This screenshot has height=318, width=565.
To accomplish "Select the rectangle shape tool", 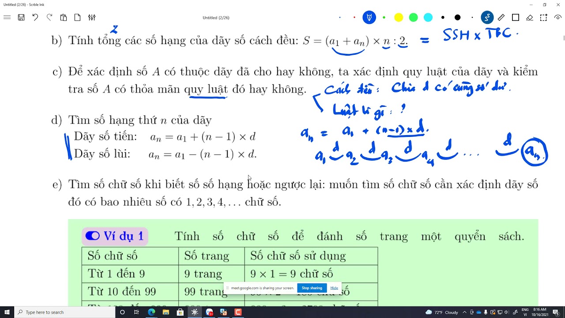I will click(x=516, y=18).
